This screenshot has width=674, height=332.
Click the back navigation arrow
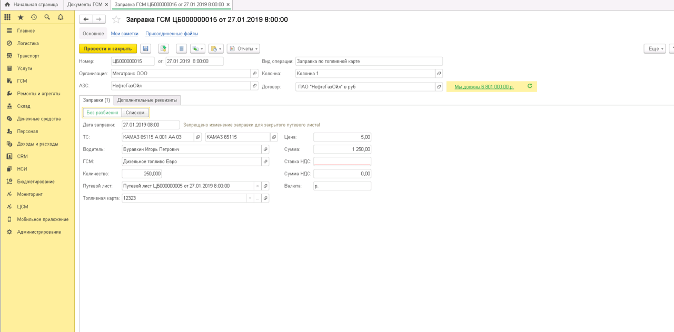pos(86,19)
